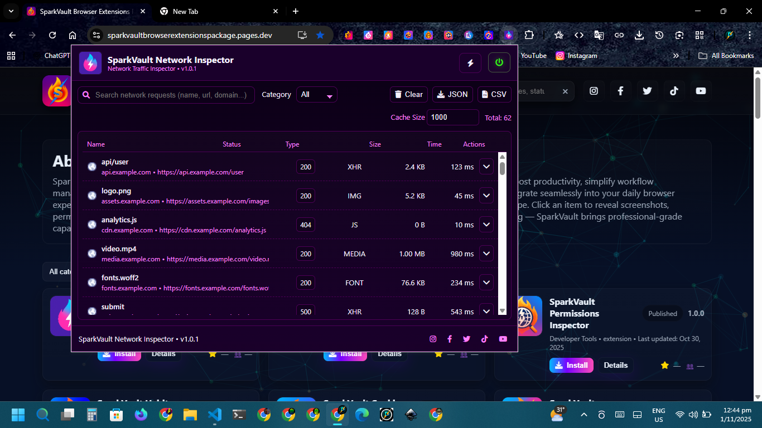This screenshot has height=428, width=762.
Task: Open the Category dropdown set to All
Action: tap(317, 95)
